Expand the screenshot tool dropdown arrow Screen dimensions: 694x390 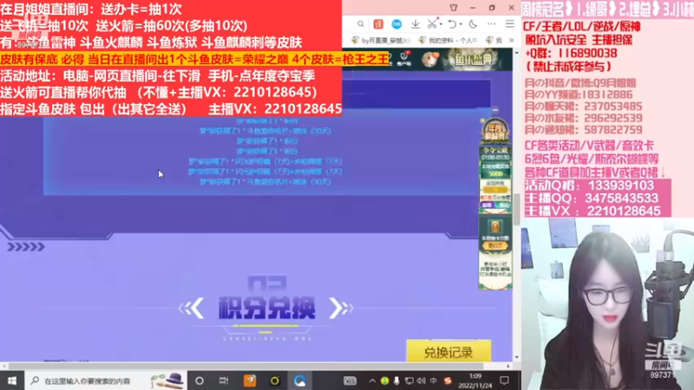[x=441, y=24]
